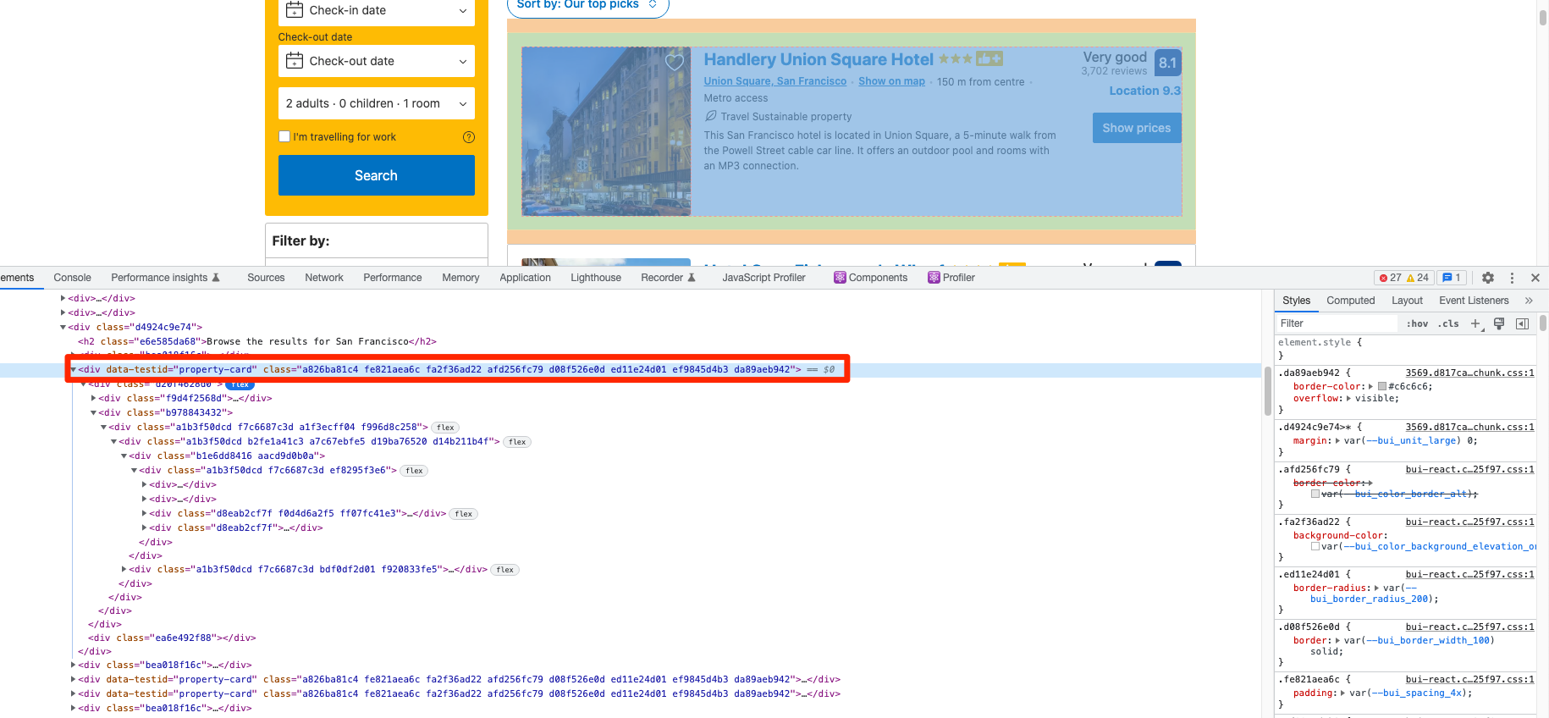
Task: Click the 27 errors and 24 warnings counter
Action: 1403,278
